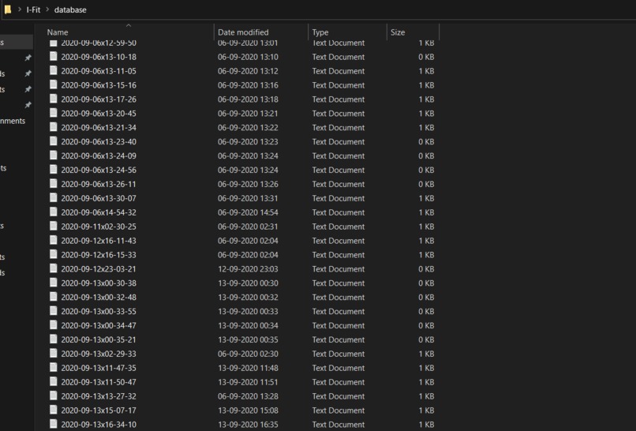Click the file icon for 2020-09-13x00-35-21
This screenshot has height=431, width=636.
[53, 339]
